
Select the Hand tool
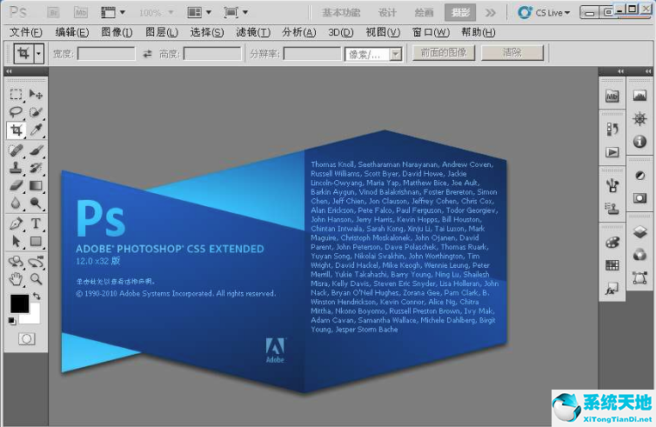(x=16, y=279)
